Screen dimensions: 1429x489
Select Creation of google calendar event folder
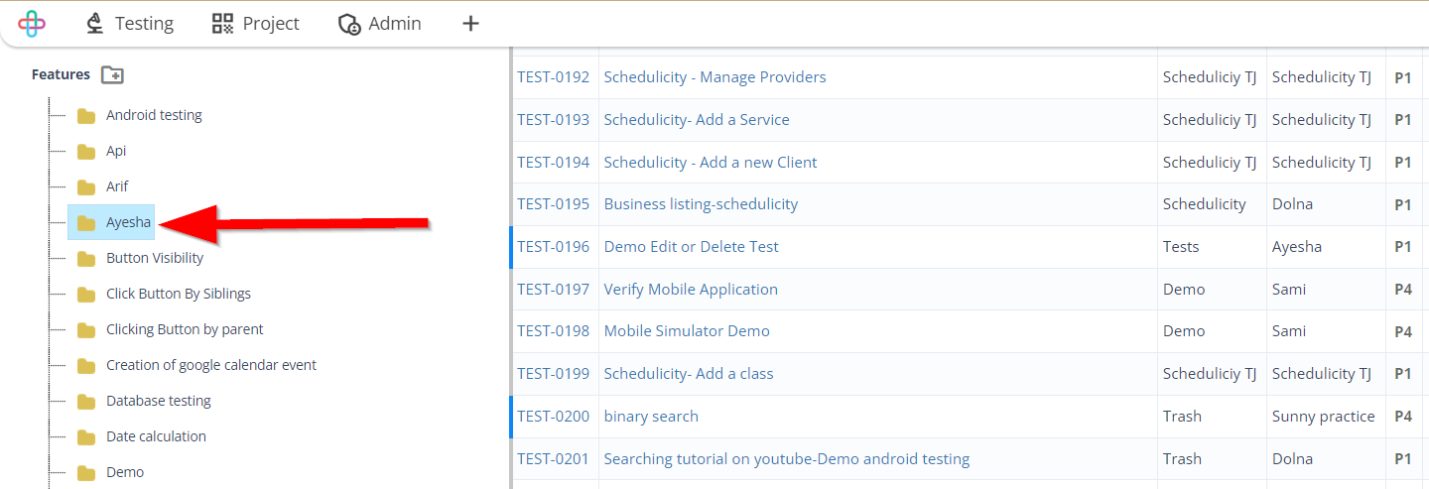(210, 365)
